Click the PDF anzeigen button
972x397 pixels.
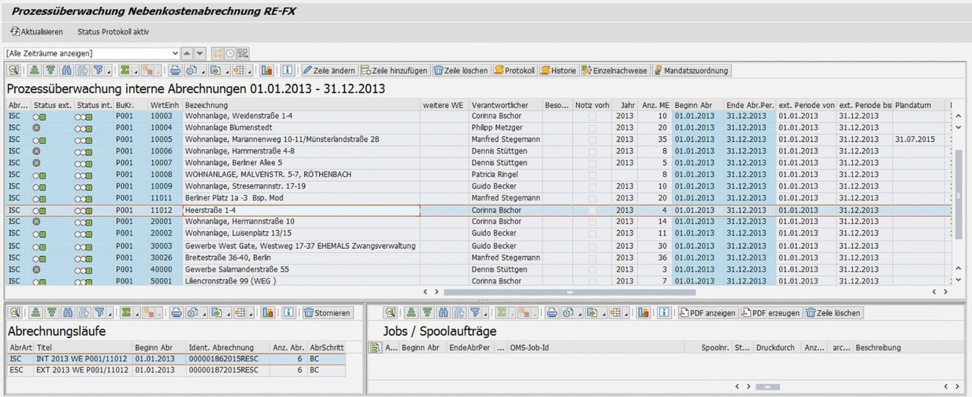707,313
